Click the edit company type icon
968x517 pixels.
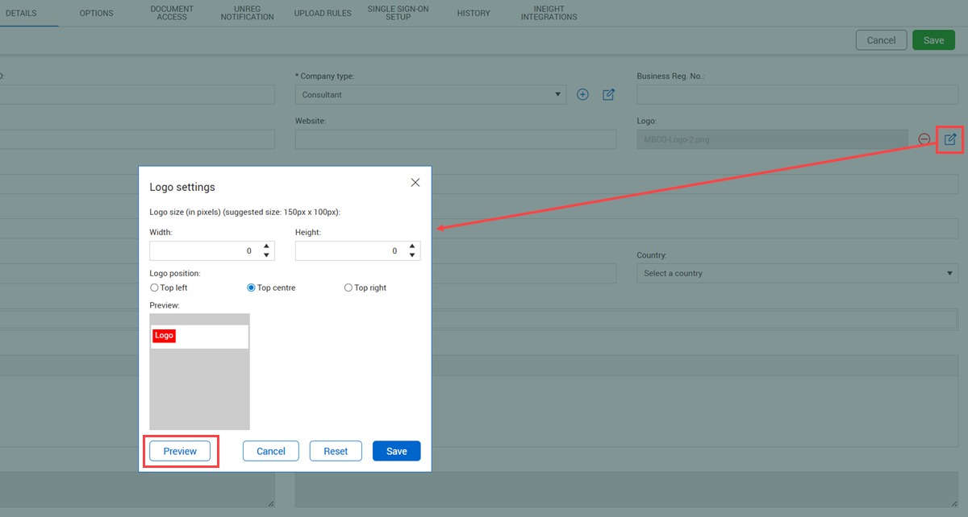pos(609,95)
